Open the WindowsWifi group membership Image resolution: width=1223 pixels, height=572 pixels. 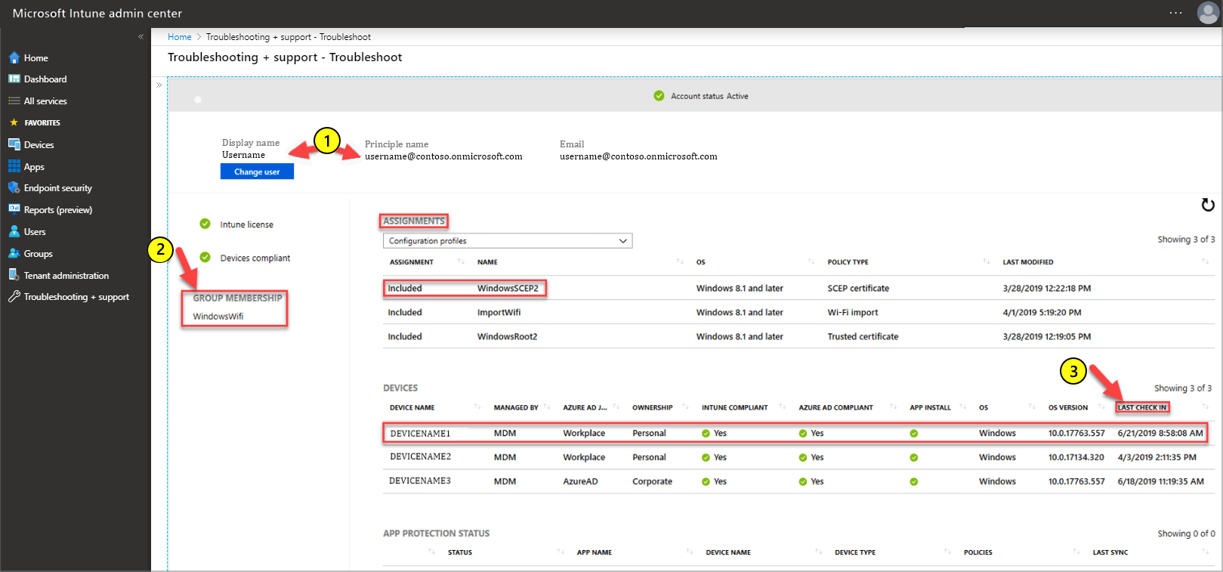[218, 317]
